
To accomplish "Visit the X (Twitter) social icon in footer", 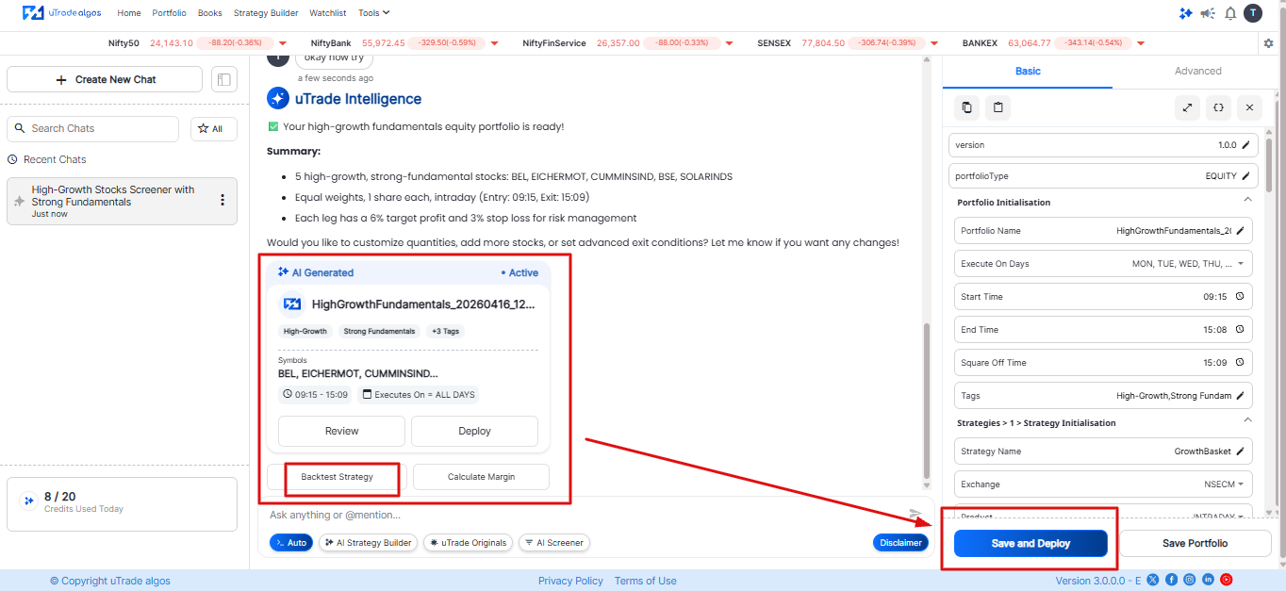I will point(1152,580).
